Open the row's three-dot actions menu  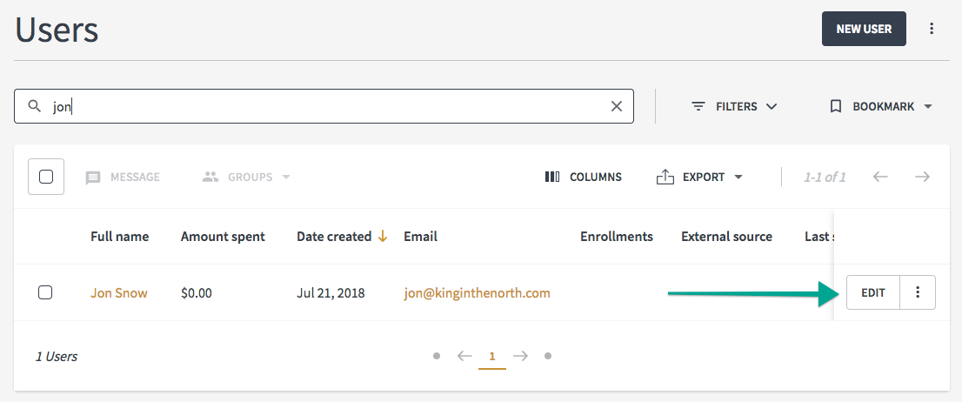tap(918, 292)
